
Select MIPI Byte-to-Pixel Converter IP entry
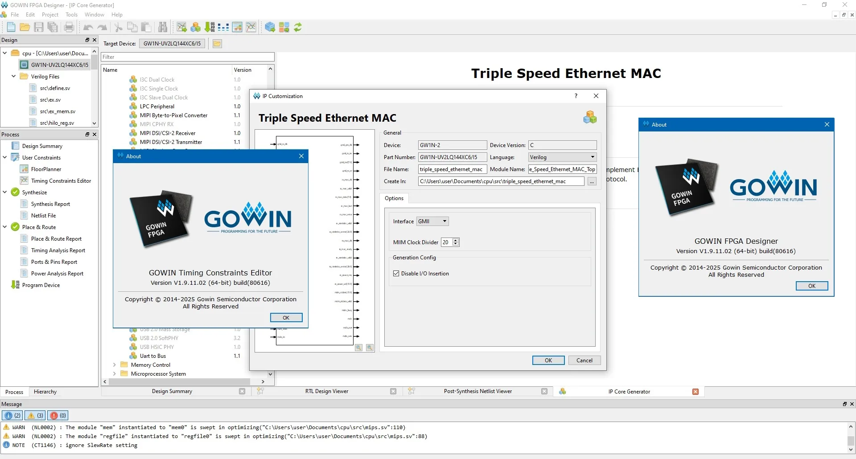point(173,115)
